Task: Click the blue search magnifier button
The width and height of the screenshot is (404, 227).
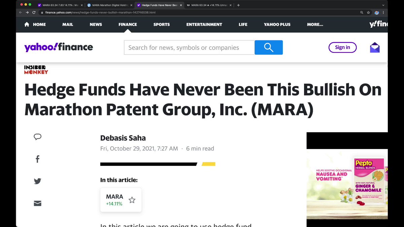Action: pos(269,47)
